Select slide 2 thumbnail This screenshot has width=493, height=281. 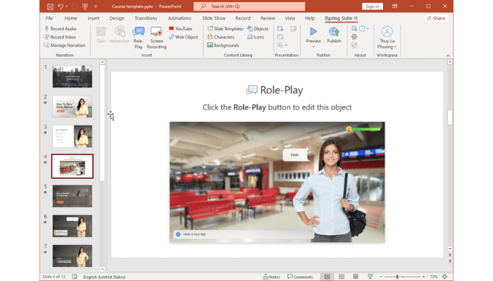tap(73, 107)
